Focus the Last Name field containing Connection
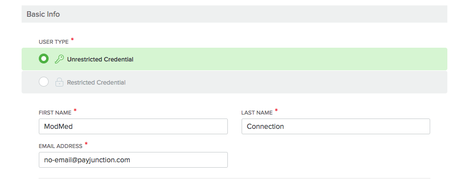 click(x=336, y=126)
